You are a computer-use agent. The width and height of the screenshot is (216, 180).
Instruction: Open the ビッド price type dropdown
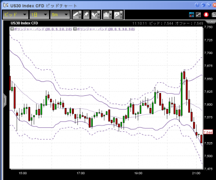(x=15, y=15)
